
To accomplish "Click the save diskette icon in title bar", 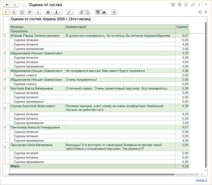I will tap(173, 5).
